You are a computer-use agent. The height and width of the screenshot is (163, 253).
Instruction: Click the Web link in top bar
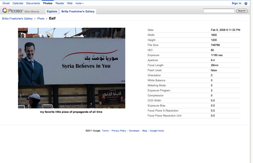70,3
